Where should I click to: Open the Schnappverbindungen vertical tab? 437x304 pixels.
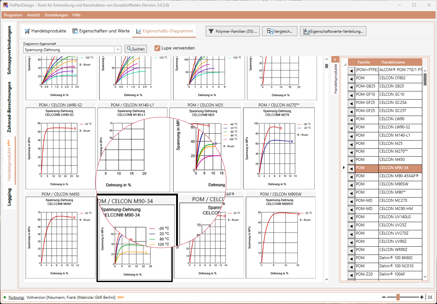pyautogui.click(x=9, y=50)
